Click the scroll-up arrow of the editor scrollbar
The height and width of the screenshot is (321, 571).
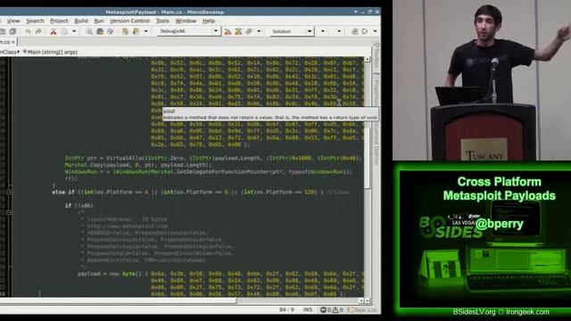[x=367, y=59]
